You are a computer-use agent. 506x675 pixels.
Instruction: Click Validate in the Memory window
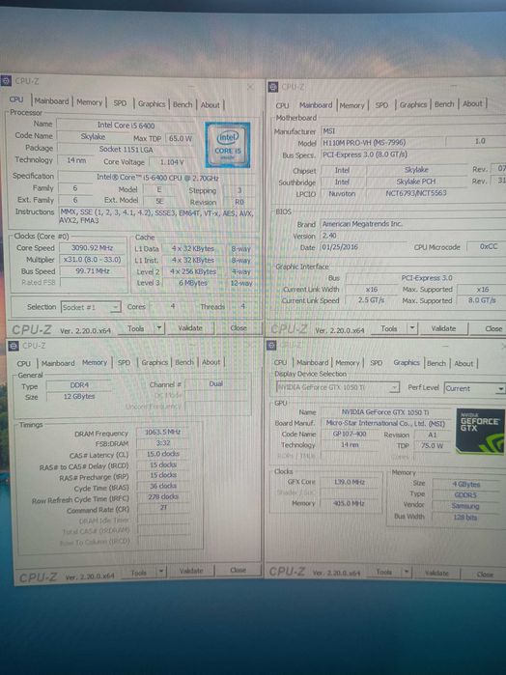(191, 571)
